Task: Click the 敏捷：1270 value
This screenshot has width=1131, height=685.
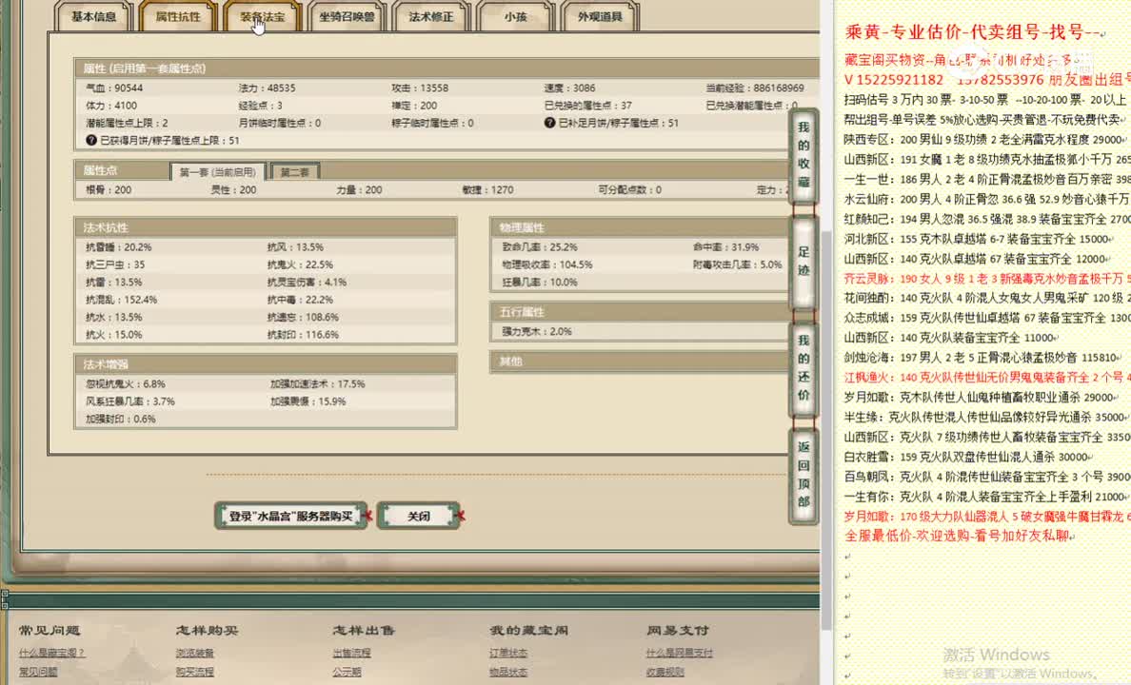Action: click(x=487, y=189)
